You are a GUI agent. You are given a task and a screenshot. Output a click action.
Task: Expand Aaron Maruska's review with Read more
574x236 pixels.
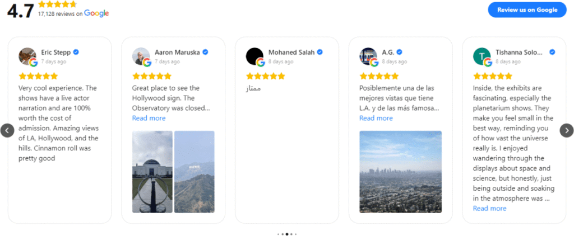pyautogui.click(x=149, y=118)
